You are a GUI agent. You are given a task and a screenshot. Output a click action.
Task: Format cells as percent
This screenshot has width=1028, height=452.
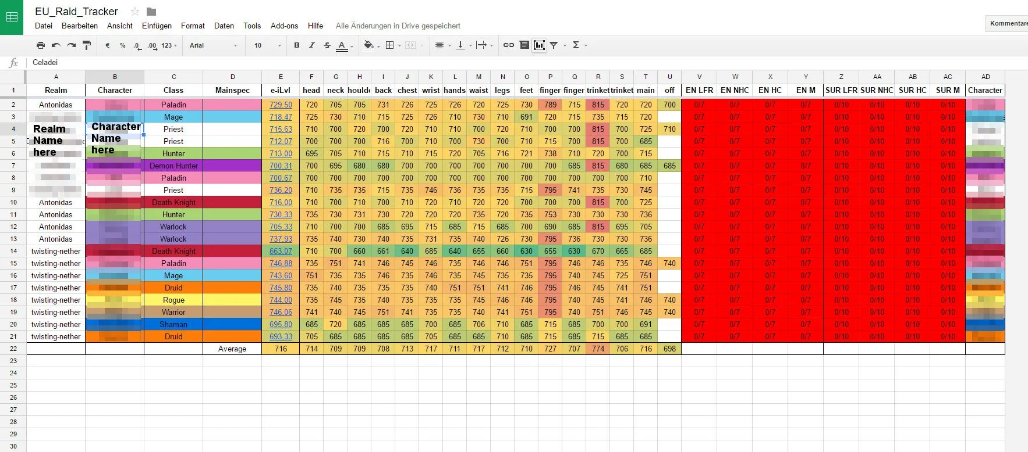point(122,45)
